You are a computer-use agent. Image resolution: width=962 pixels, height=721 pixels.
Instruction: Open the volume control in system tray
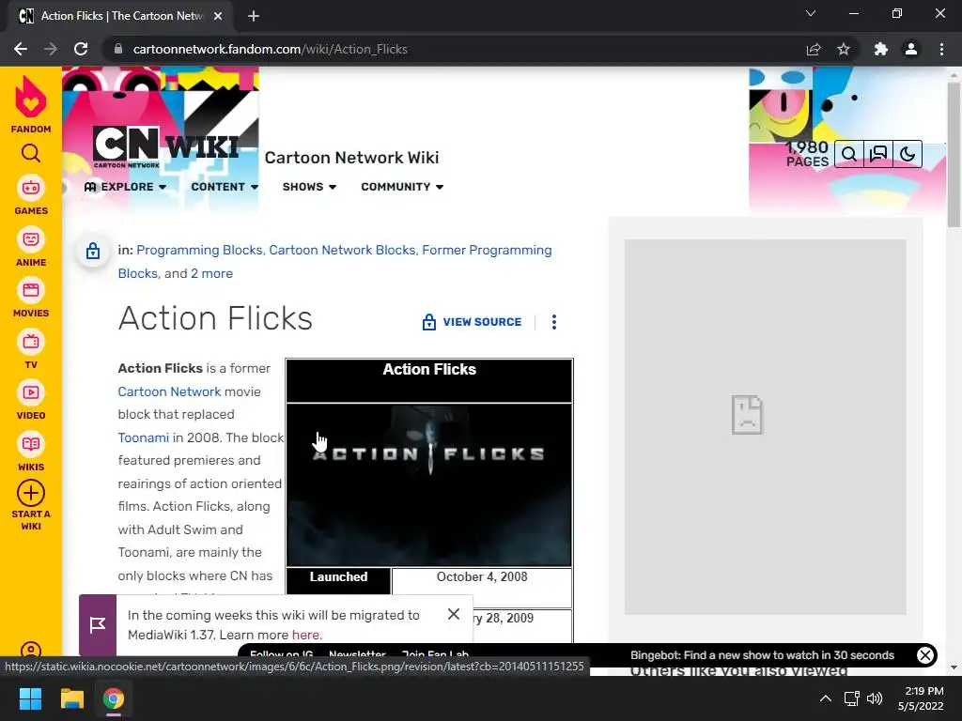click(875, 698)
